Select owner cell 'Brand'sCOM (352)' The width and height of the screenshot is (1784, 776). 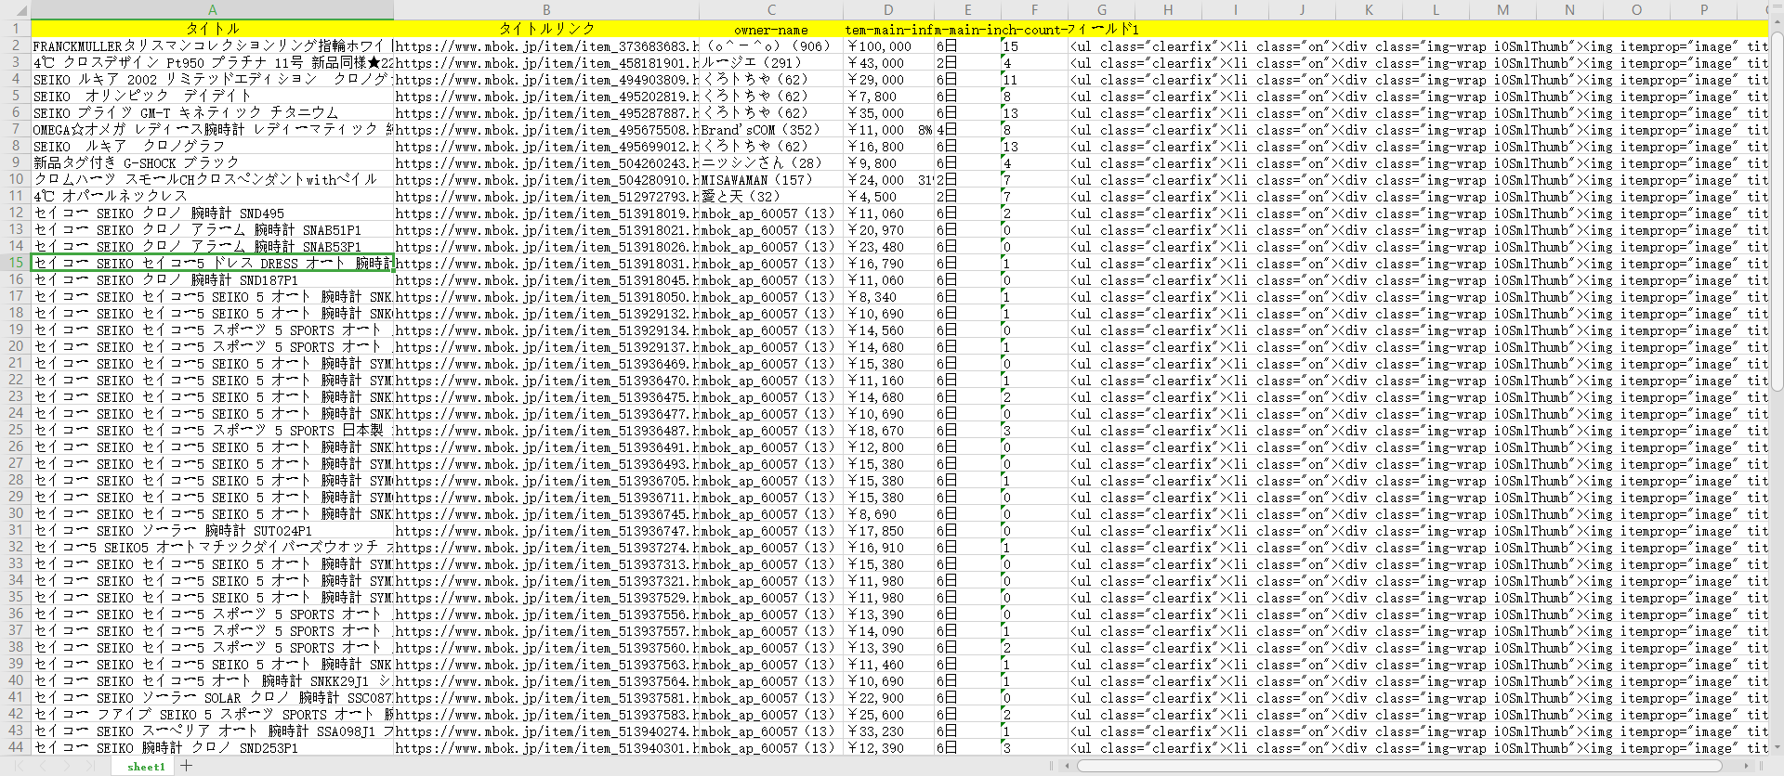pyautogui.click(x=771, y=129)
